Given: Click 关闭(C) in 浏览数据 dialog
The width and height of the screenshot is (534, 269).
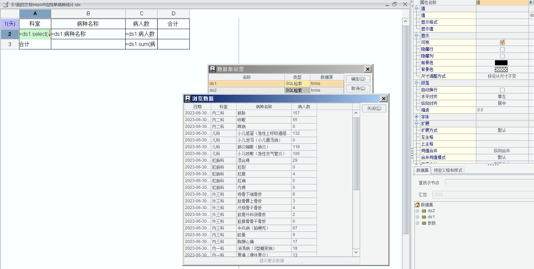Looking at the screenshot, I should [x=374, y=108].
